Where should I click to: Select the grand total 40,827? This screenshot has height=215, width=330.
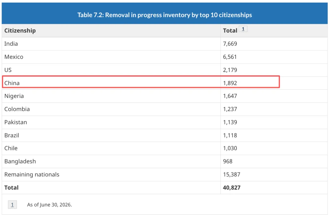[232, 188]
